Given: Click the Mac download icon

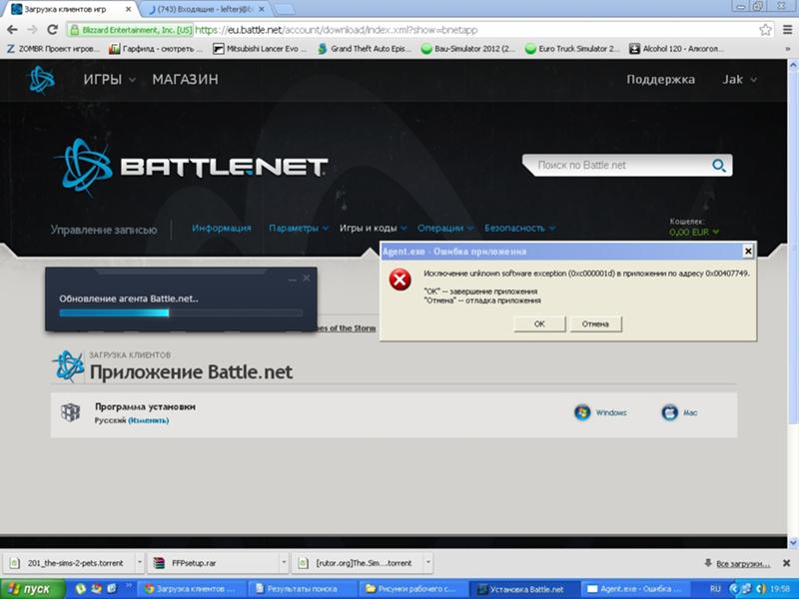Looking at the screenshot, I should pos(669,412).
